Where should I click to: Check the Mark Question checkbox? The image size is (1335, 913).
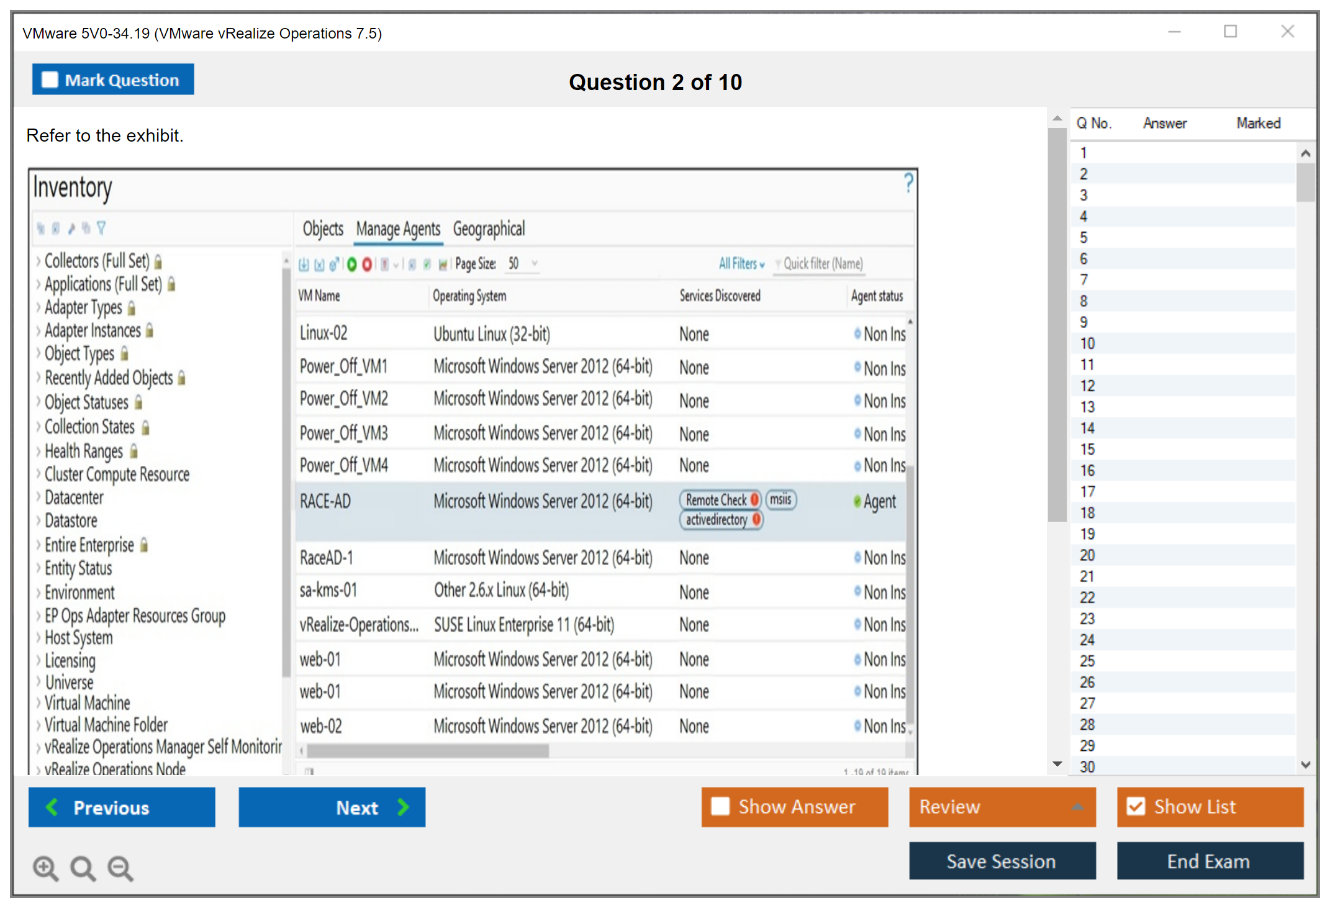[x=50, y=80]
